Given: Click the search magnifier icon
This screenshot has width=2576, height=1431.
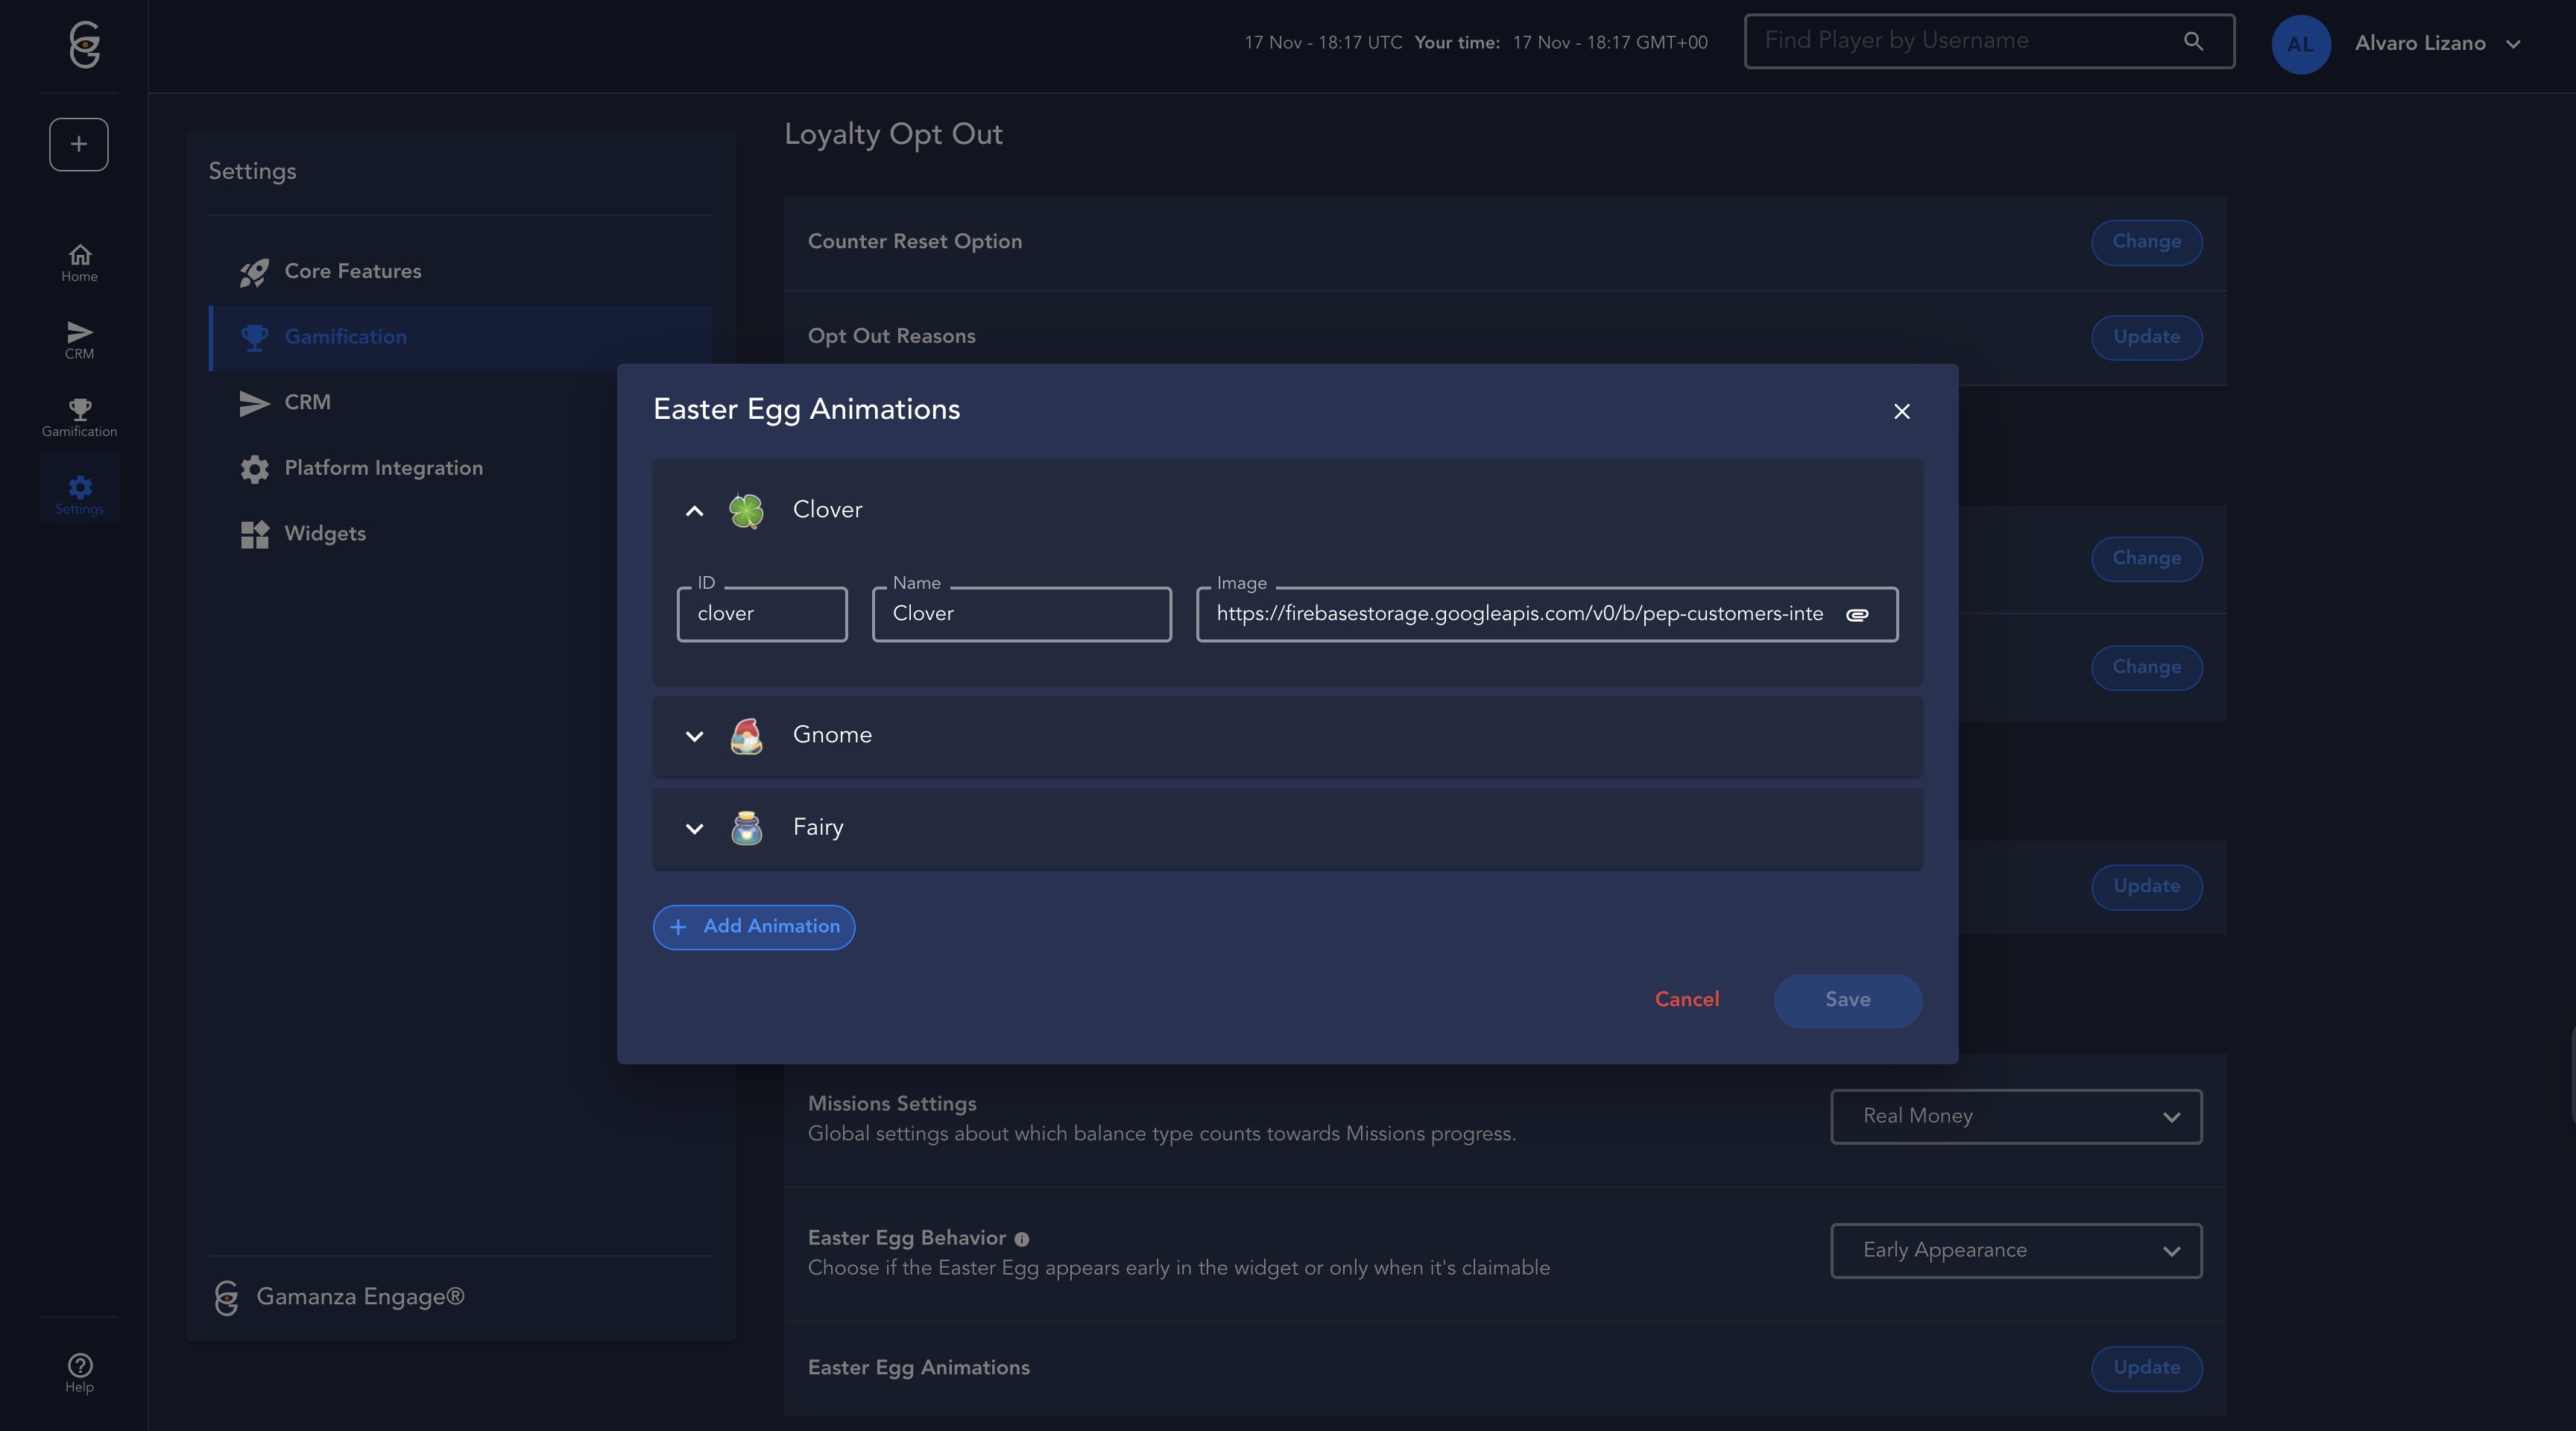Looking at the screenshot, I should pyautogui.click(x=2193, y=41).
